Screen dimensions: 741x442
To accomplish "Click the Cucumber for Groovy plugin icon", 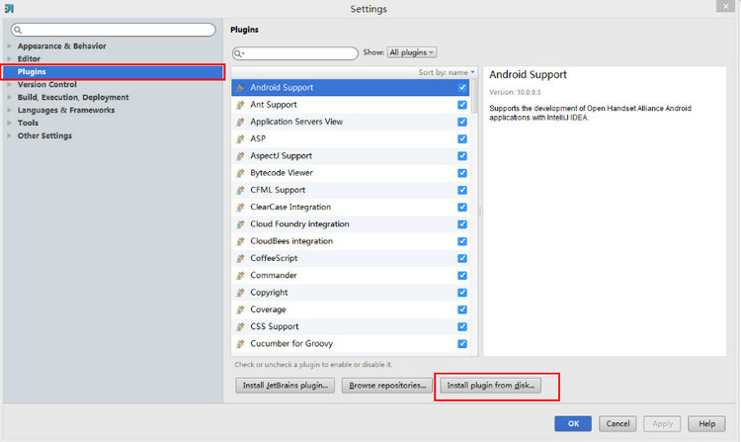I will point(240,344).
